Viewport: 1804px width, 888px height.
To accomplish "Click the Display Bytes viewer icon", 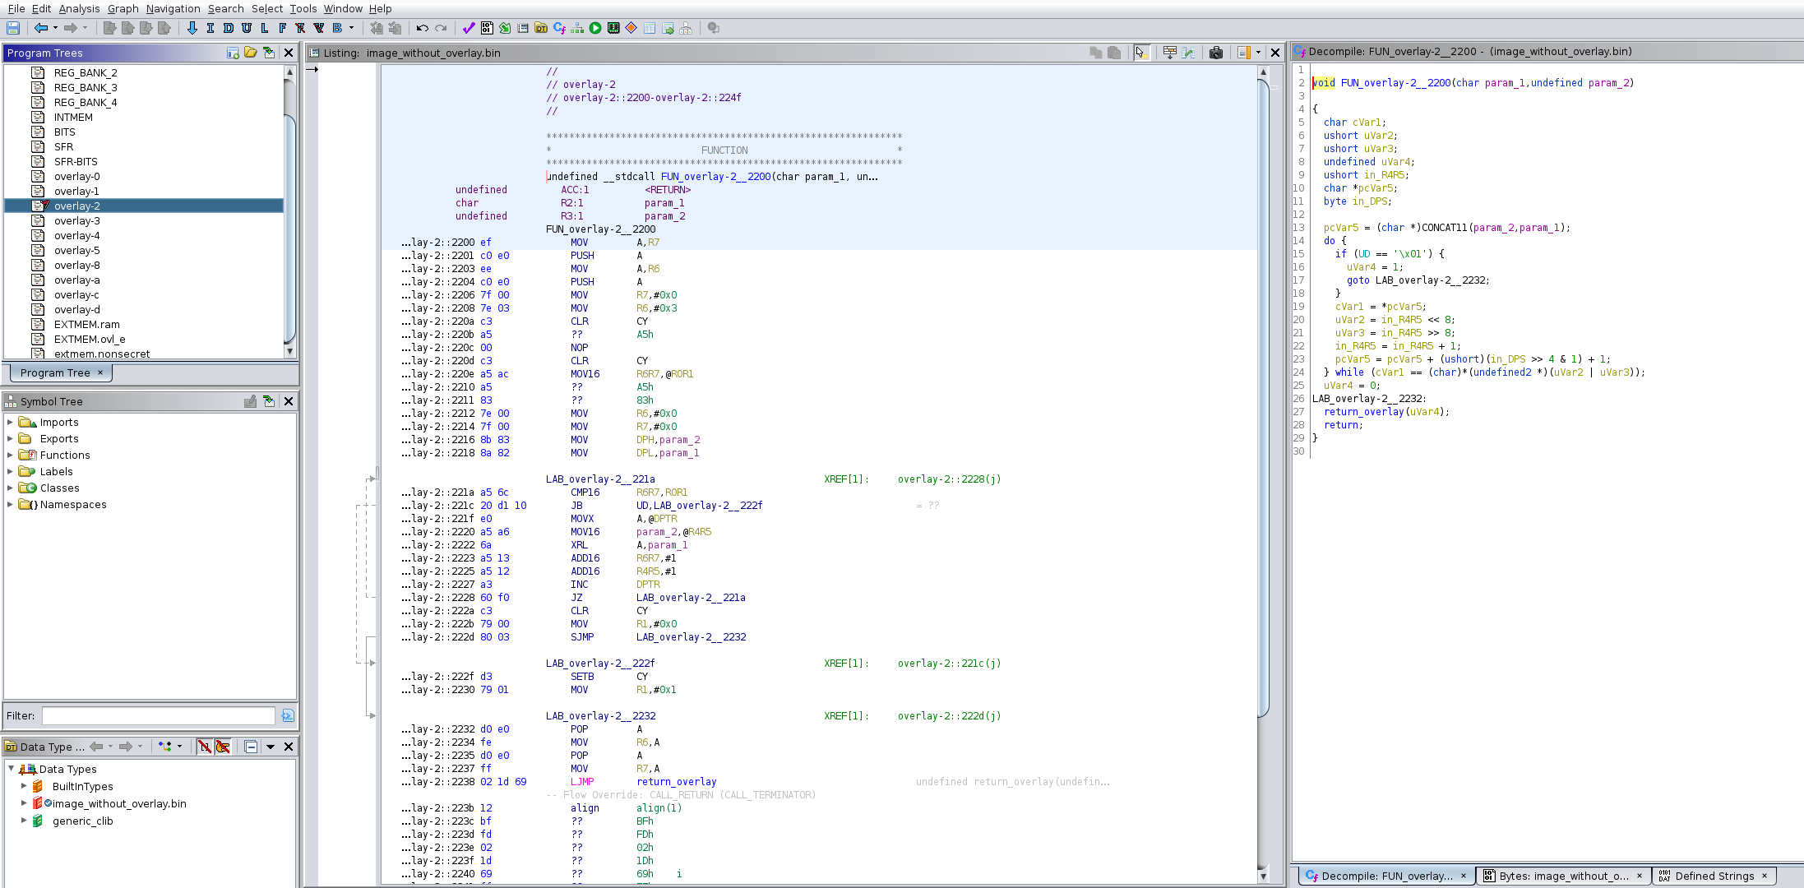I will click(487, 28).
